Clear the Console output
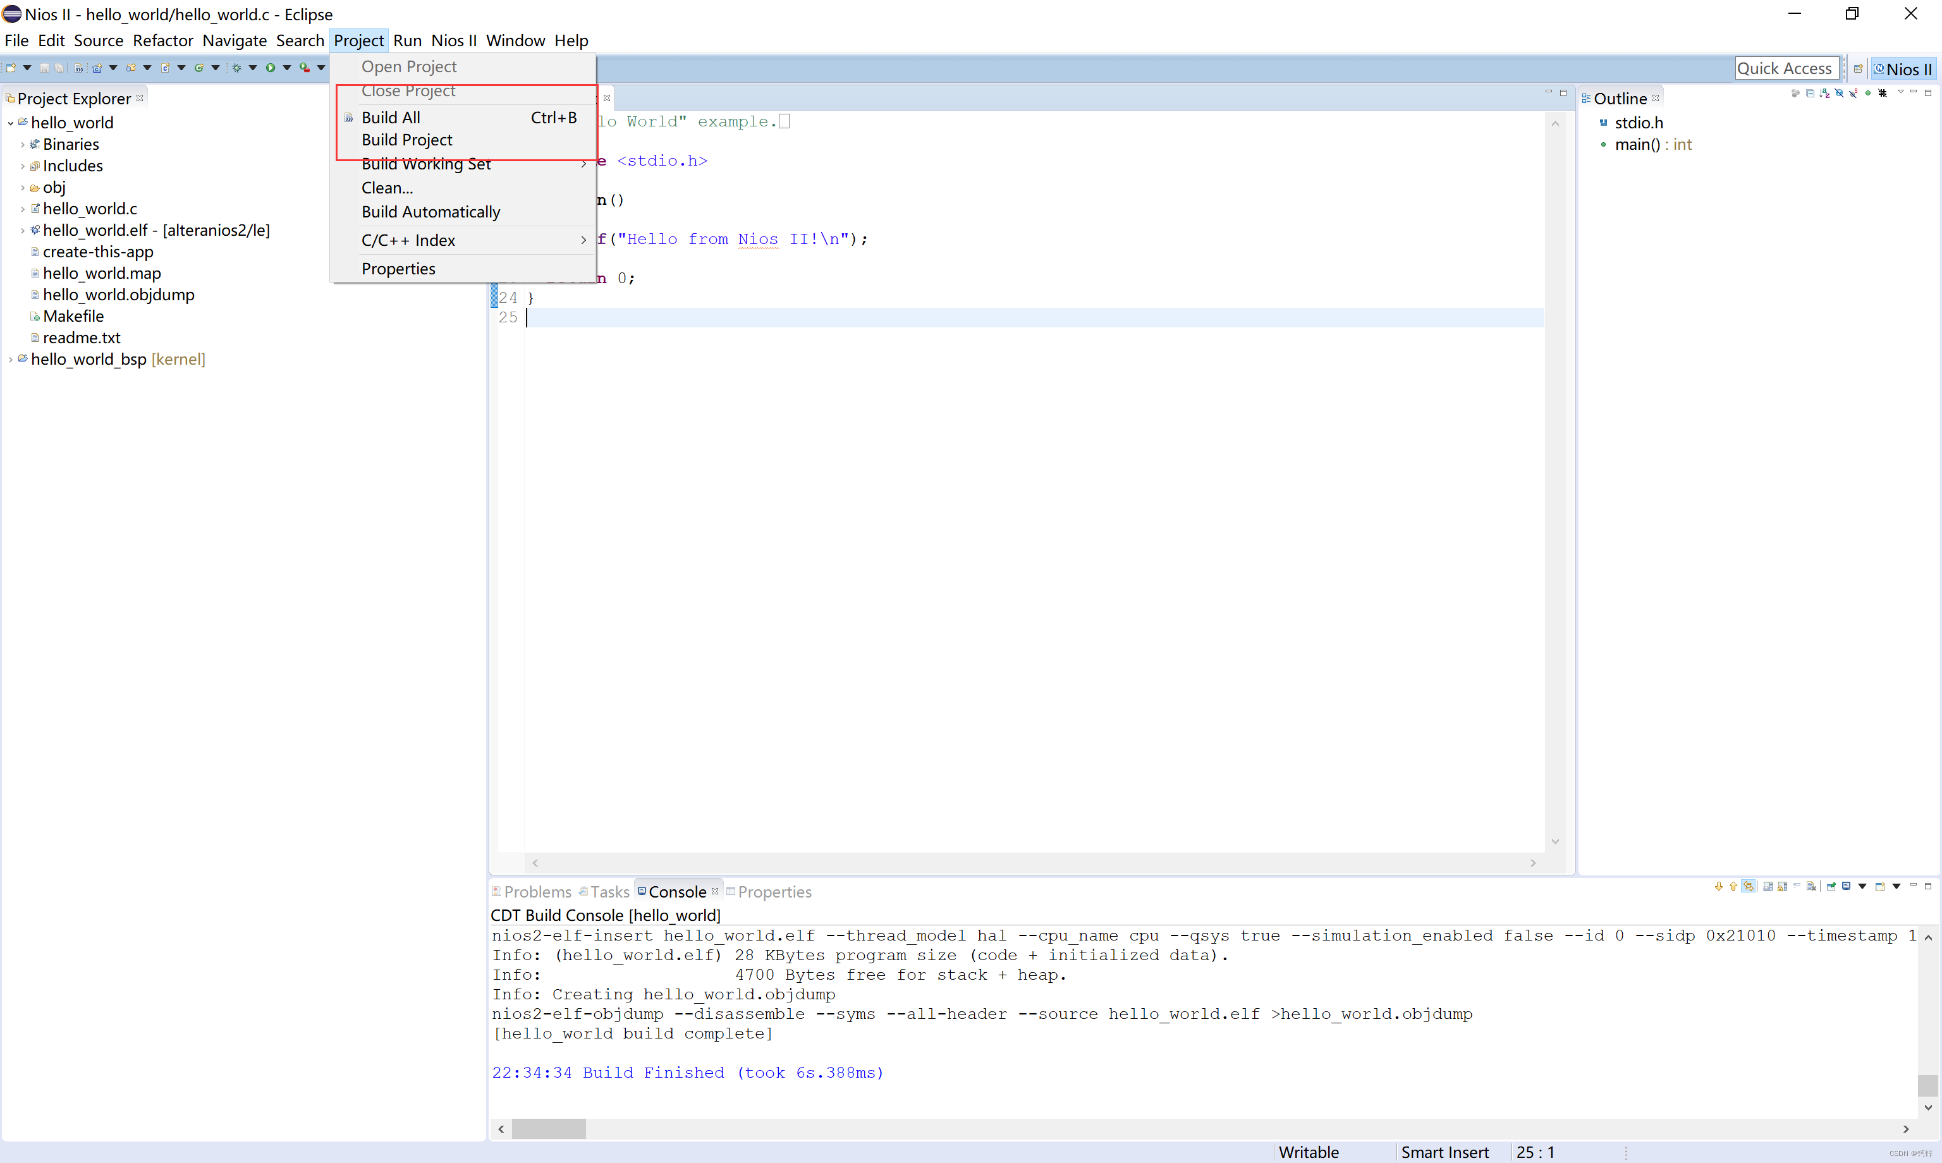The width and height of the screenshot is (1942, 1163). click(x=1811, y=886)
